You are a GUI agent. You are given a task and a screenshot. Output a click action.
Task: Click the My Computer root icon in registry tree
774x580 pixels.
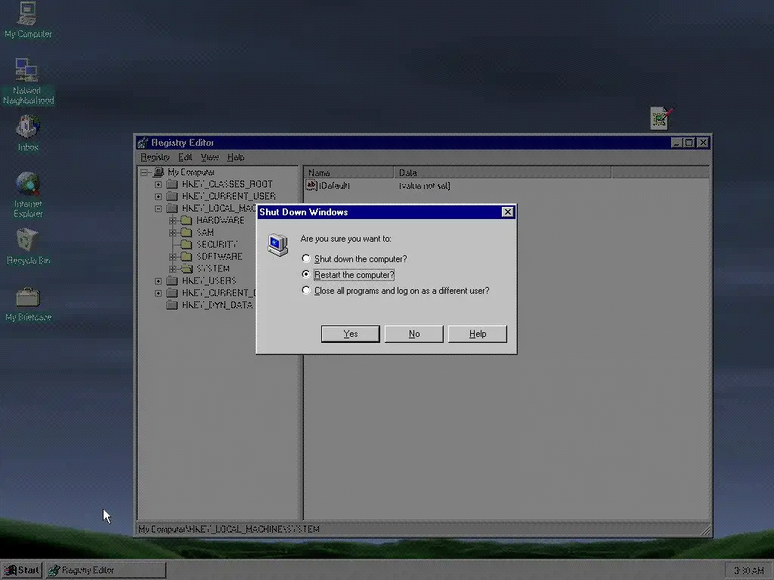[159, 172]
